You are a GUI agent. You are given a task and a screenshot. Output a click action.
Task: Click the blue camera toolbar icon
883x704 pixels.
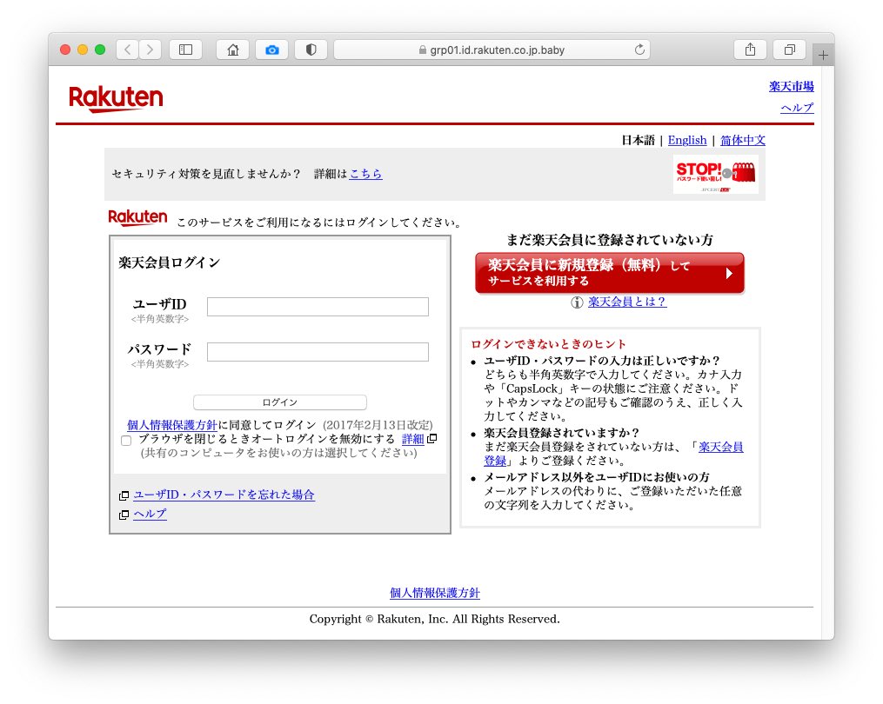pos(272,50)
